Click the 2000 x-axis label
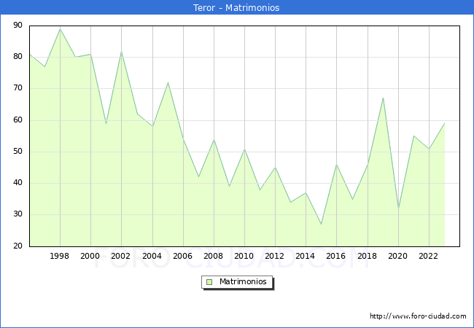This screenshot has height=328, width=474. click(x=90, y=256)
